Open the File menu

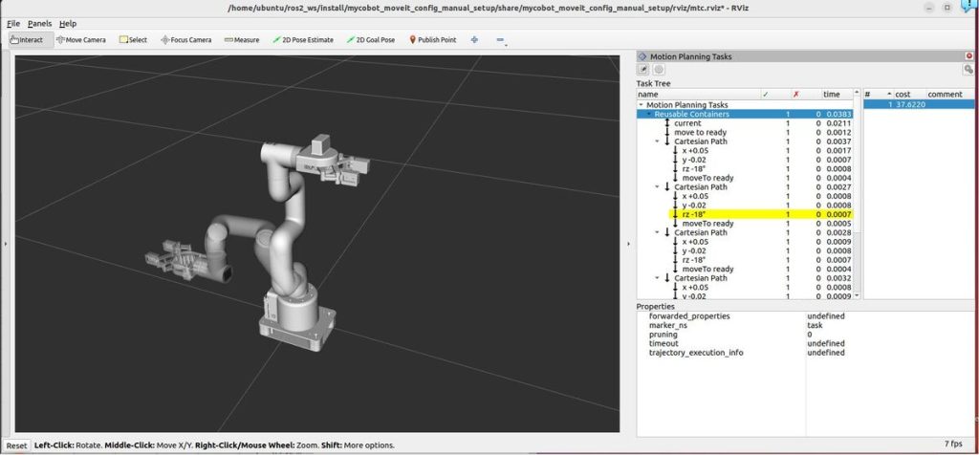coord(13,23)
